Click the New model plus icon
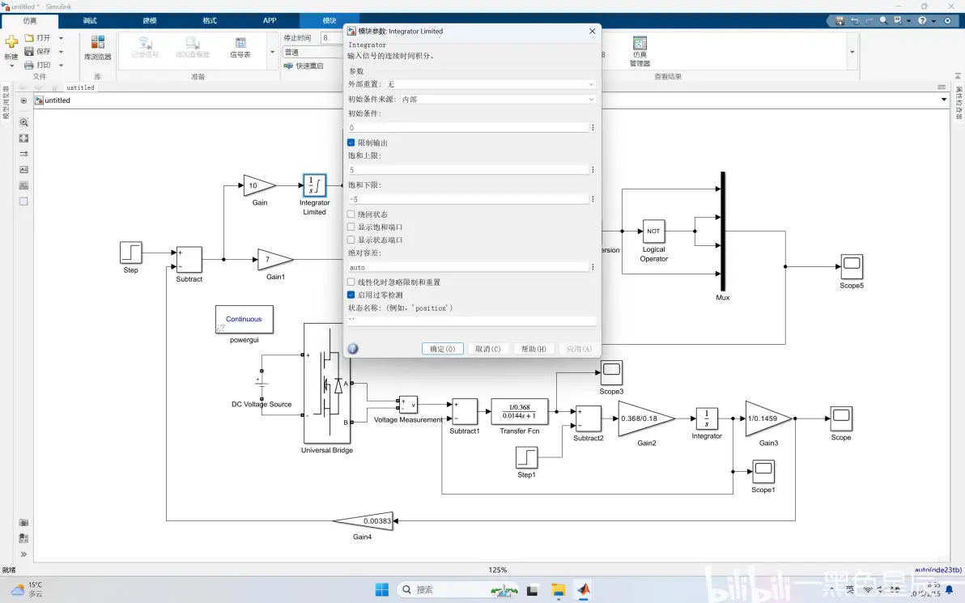 tap(11, 42)
